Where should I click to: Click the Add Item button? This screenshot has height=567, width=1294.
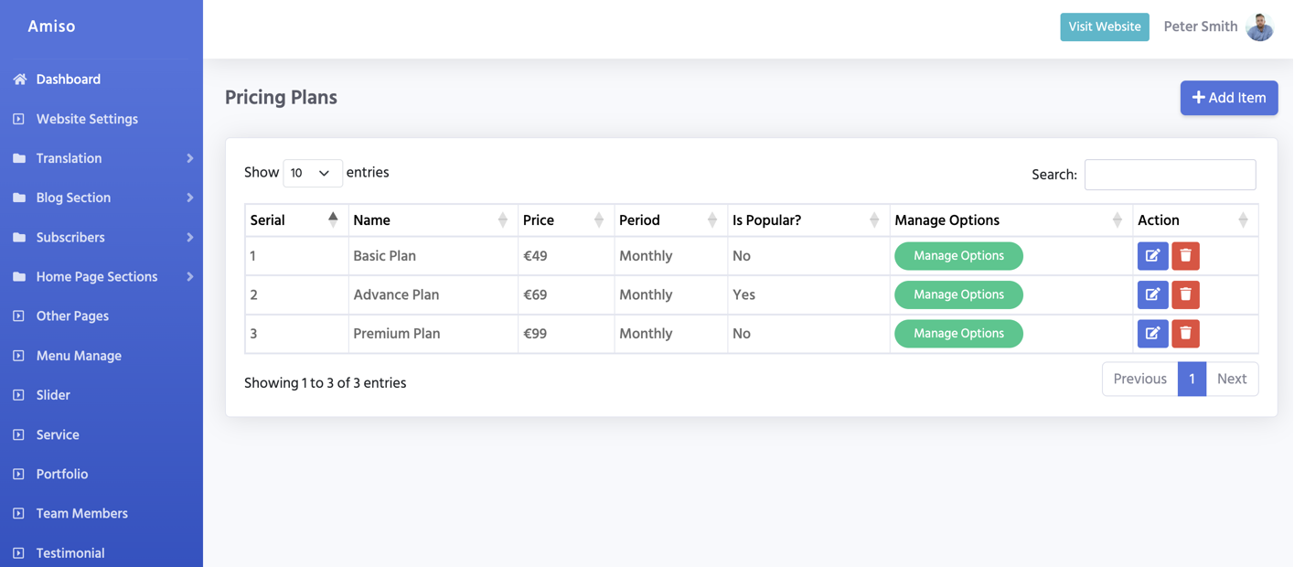point(1228,98)
